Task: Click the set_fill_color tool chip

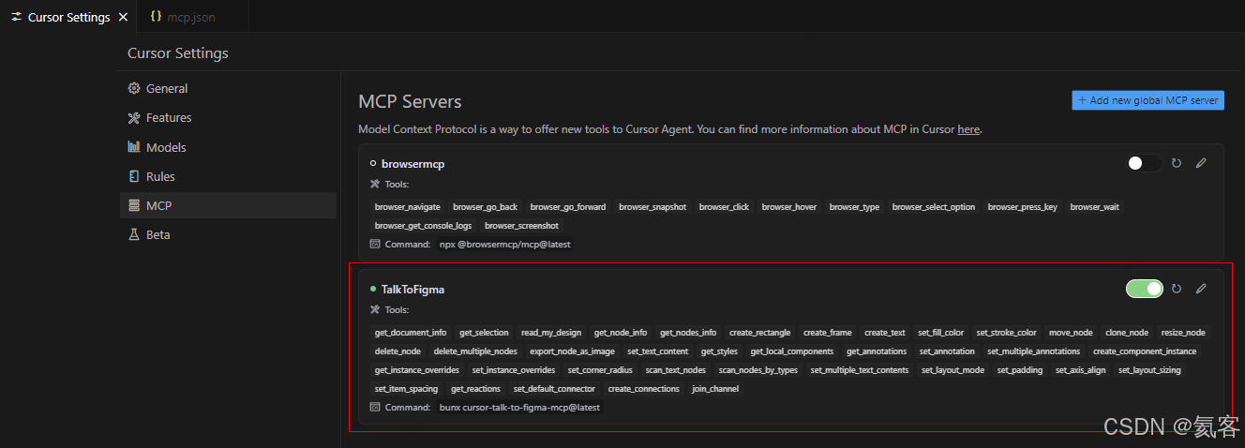Action: [940, 333]
